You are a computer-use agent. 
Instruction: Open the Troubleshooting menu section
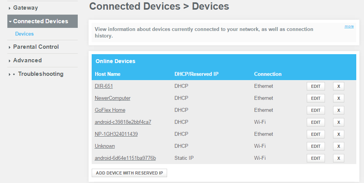pos(41,74)
